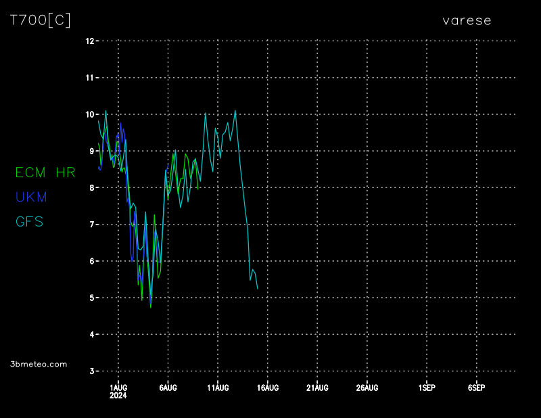Viewport: 541px width, 418px height.
Task: Click the 11AUG date label
Action: 218,388
